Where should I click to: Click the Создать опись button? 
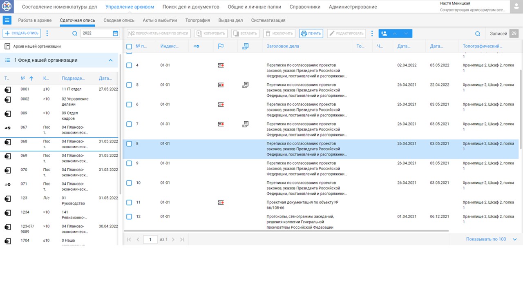[22, 33]
